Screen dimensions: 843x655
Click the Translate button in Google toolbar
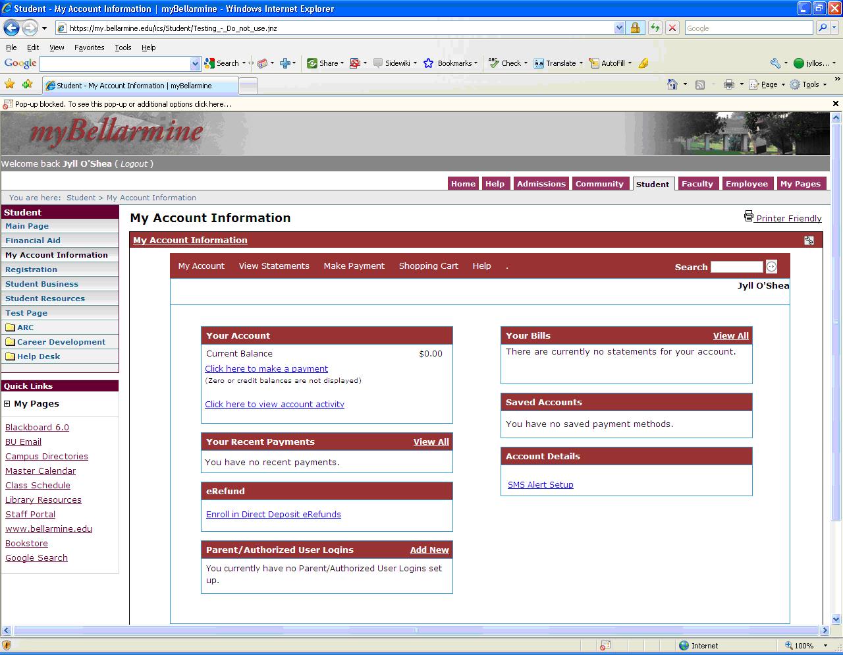[x=555, y=63]
